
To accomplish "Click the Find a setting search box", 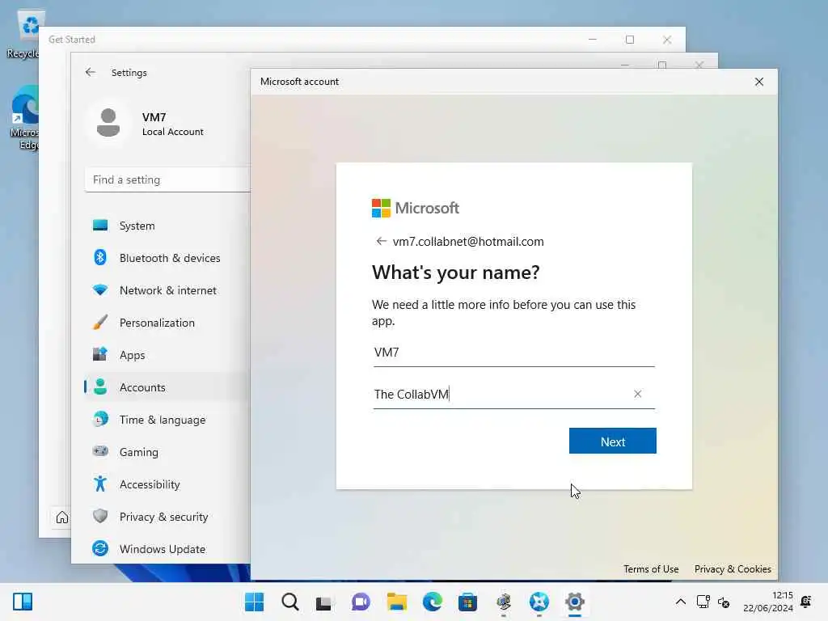I will (167, 180).
